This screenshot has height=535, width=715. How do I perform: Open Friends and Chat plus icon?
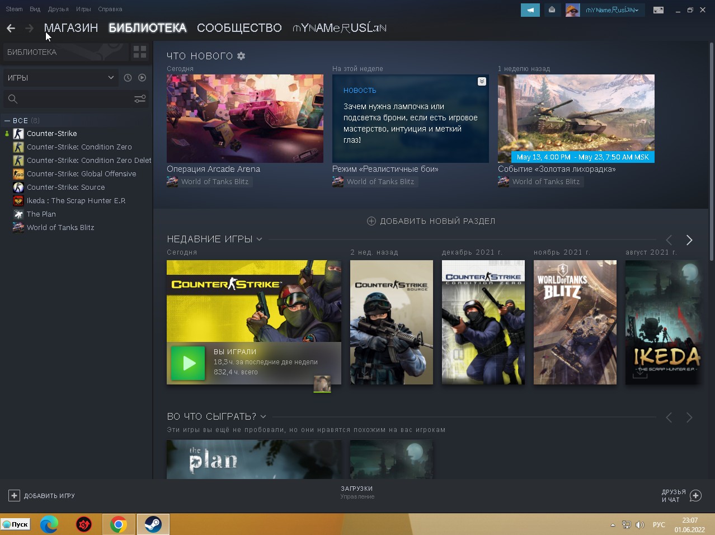[x=696, y=496]
